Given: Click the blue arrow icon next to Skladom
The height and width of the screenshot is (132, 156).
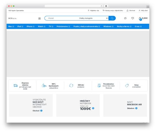Looking at the screenshot, I should click(x=136, y=108).
